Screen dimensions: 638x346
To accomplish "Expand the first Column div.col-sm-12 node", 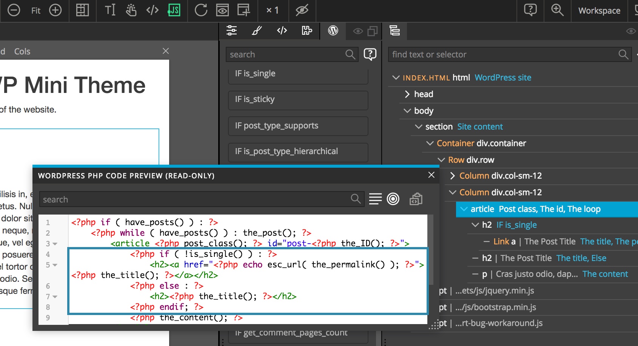I will tap(453, 176).
